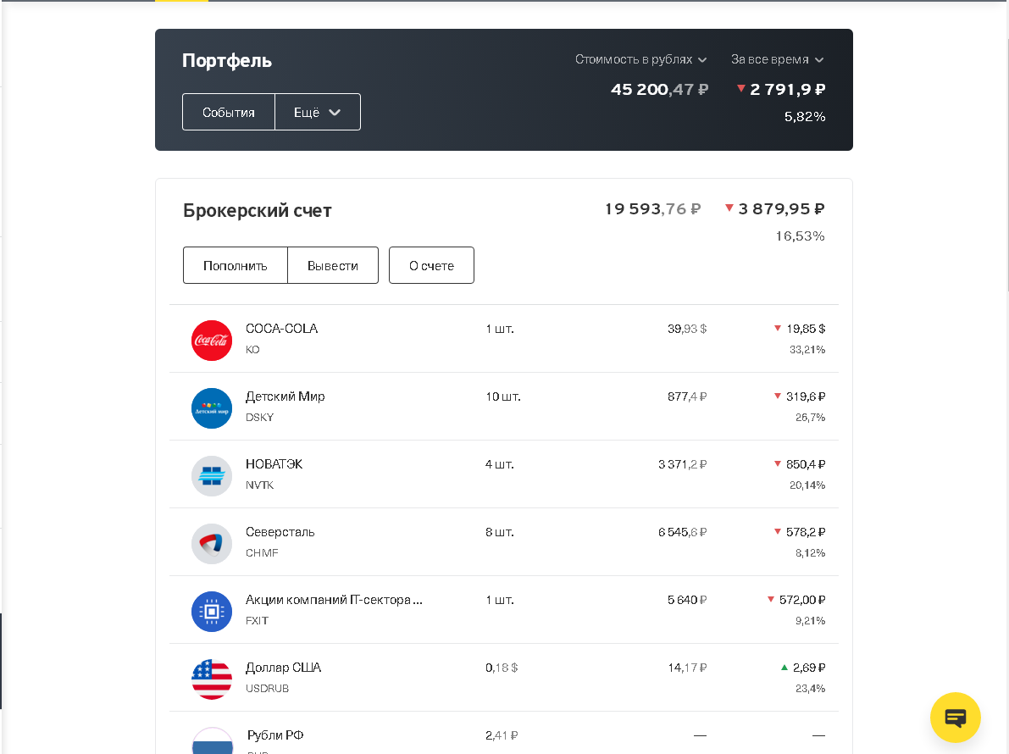1009x754 pixels.
Task: Open the Акции компаний IT-сектора fund
Action: pos(334,600)
